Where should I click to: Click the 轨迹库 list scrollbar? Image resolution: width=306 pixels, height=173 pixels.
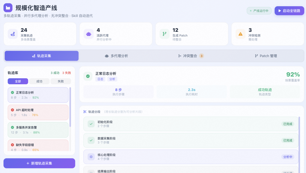tap(70, 107)
